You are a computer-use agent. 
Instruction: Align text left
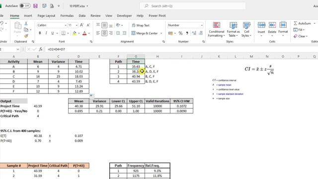[x=98, y=33]
